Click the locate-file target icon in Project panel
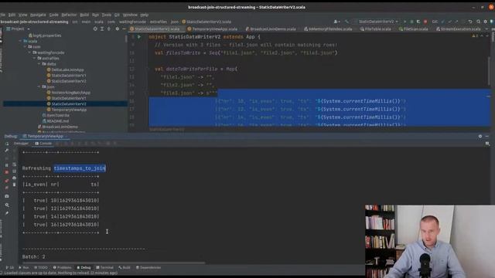 [95, 29]
